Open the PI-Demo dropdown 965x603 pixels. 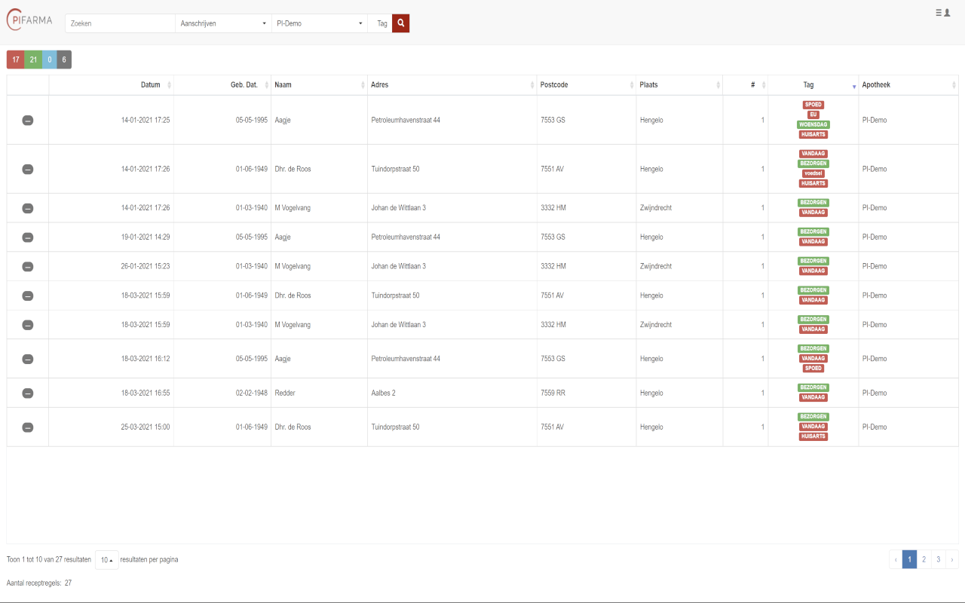coord(319,23)
